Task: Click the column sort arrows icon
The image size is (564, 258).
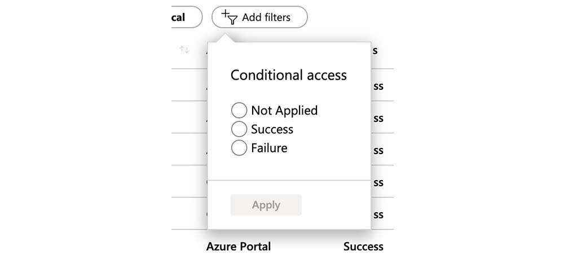Action: tap(184, 50)
